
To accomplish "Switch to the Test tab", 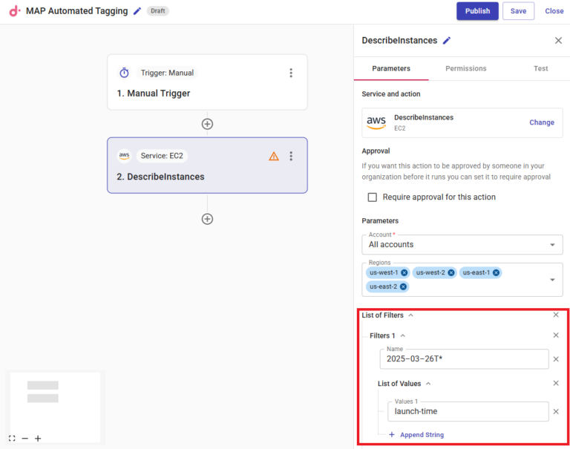I will (541, 68).
